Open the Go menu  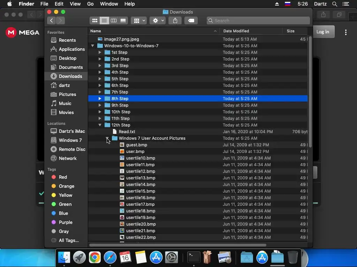[90, 4]
